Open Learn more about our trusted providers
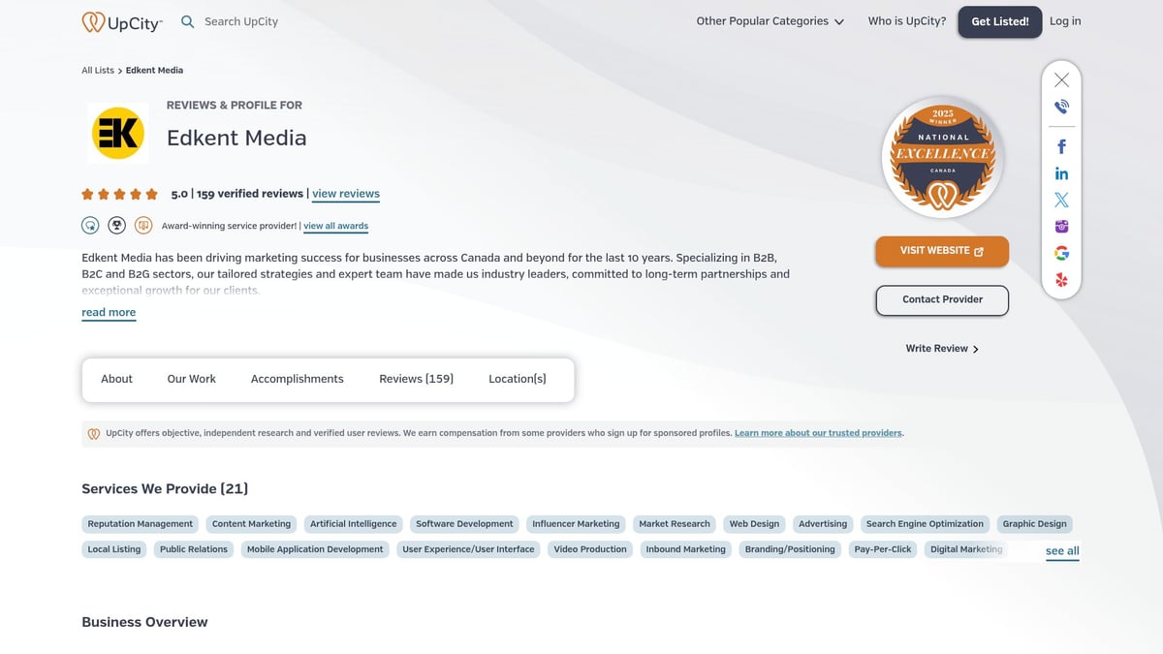The height and width of the screenshot is (654, 1163). 819,433
